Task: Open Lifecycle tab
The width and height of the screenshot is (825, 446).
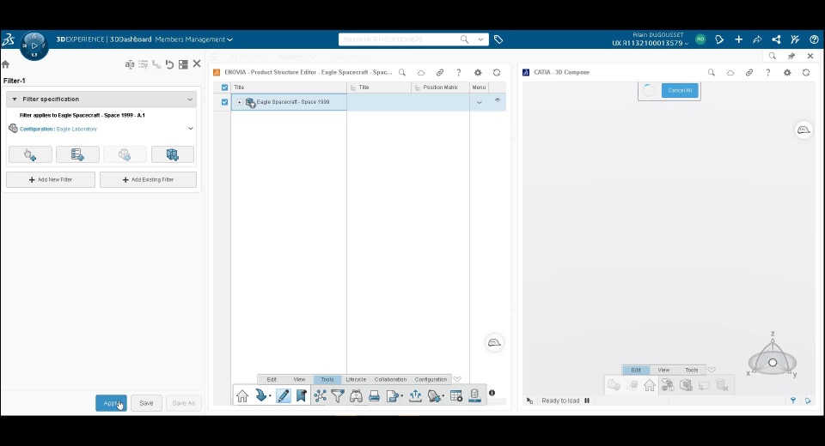Action: 356,379
